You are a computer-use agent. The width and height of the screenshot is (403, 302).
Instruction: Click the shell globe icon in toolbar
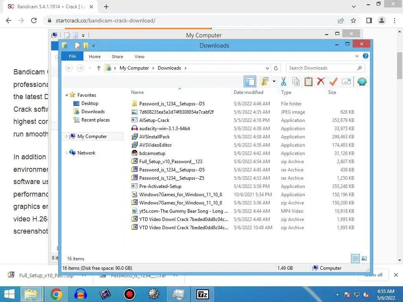(x=362, y=82)
